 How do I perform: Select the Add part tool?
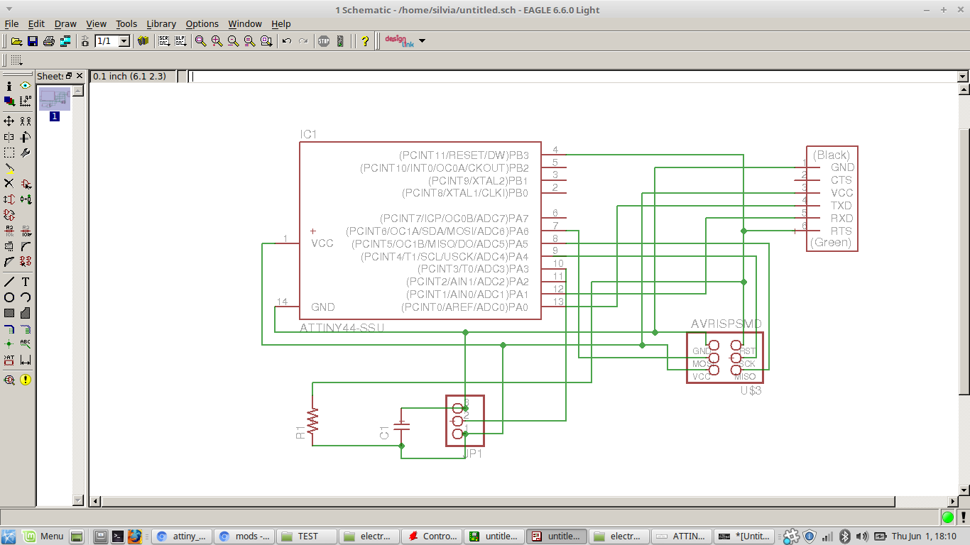coord(26,184)
